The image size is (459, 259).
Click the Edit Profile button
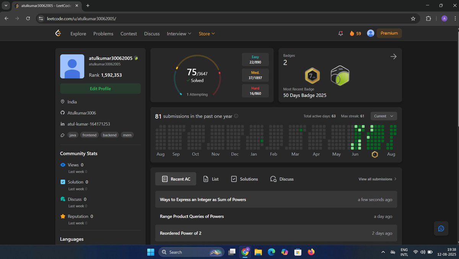(x=100, y=89)
